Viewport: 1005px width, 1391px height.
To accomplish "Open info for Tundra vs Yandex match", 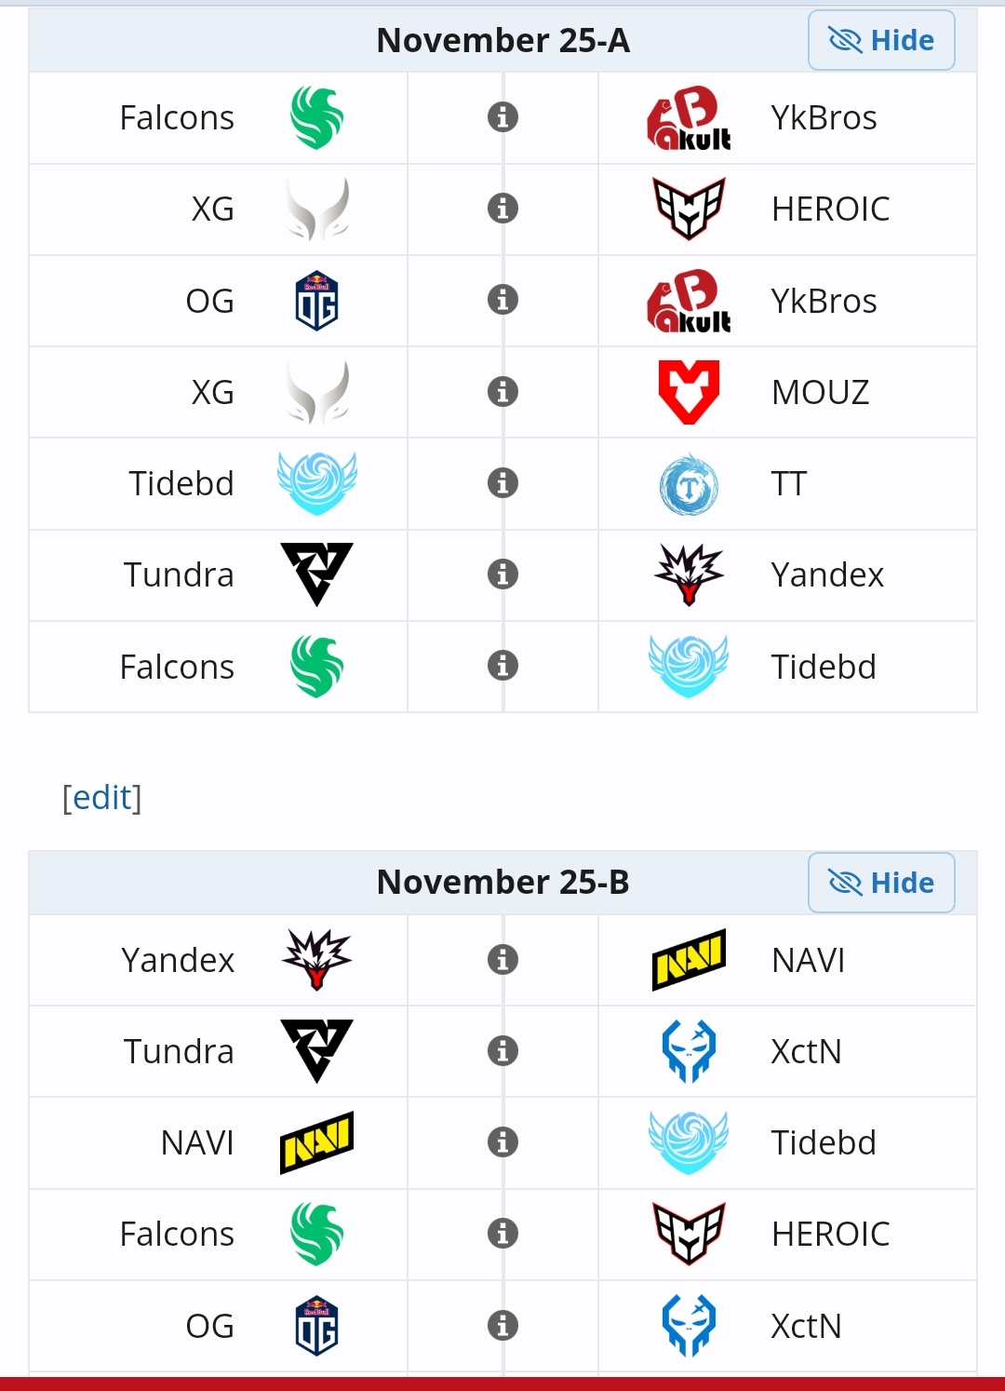I will (502, 574).
